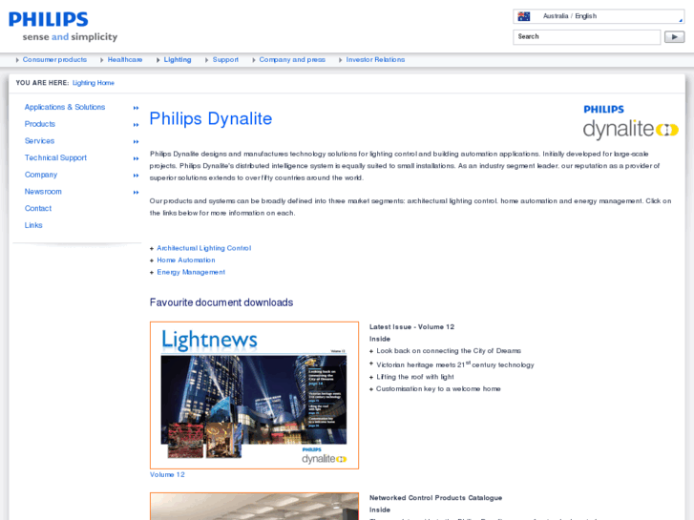Expand the Newsroom submenu arrow
The width and height of the screenshot is (694, 520).
136,192
